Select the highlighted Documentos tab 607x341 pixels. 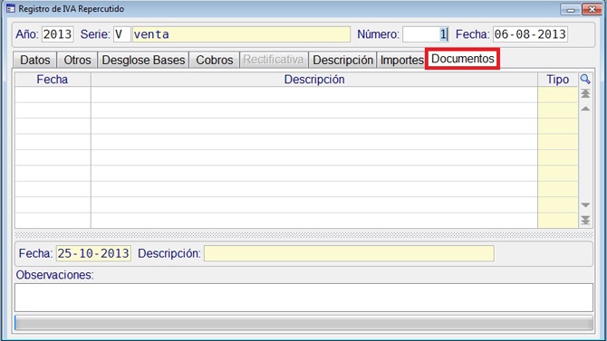pyautogui.click(x=463, y=59)
